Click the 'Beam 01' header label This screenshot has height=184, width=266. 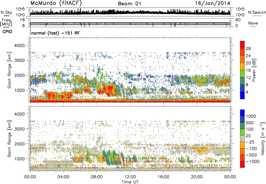(x=129, y=4)
